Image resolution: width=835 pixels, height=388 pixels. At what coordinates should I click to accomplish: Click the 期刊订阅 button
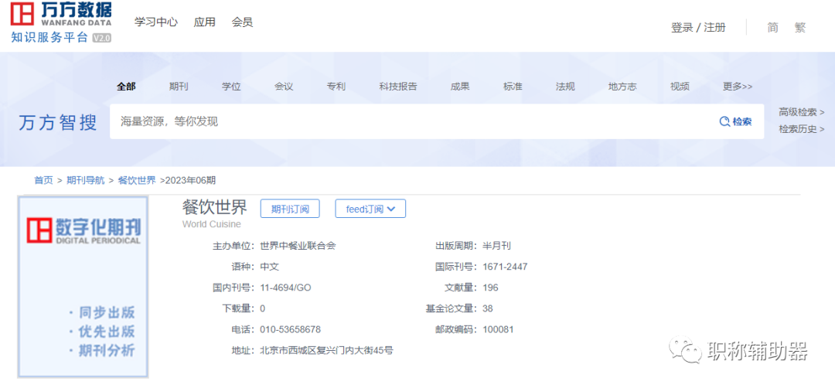click(290, 209)
